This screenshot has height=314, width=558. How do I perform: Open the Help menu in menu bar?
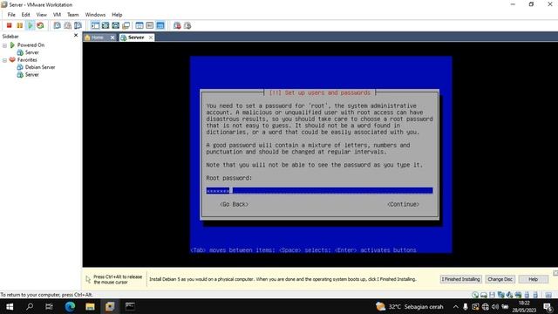click(117, 15)
